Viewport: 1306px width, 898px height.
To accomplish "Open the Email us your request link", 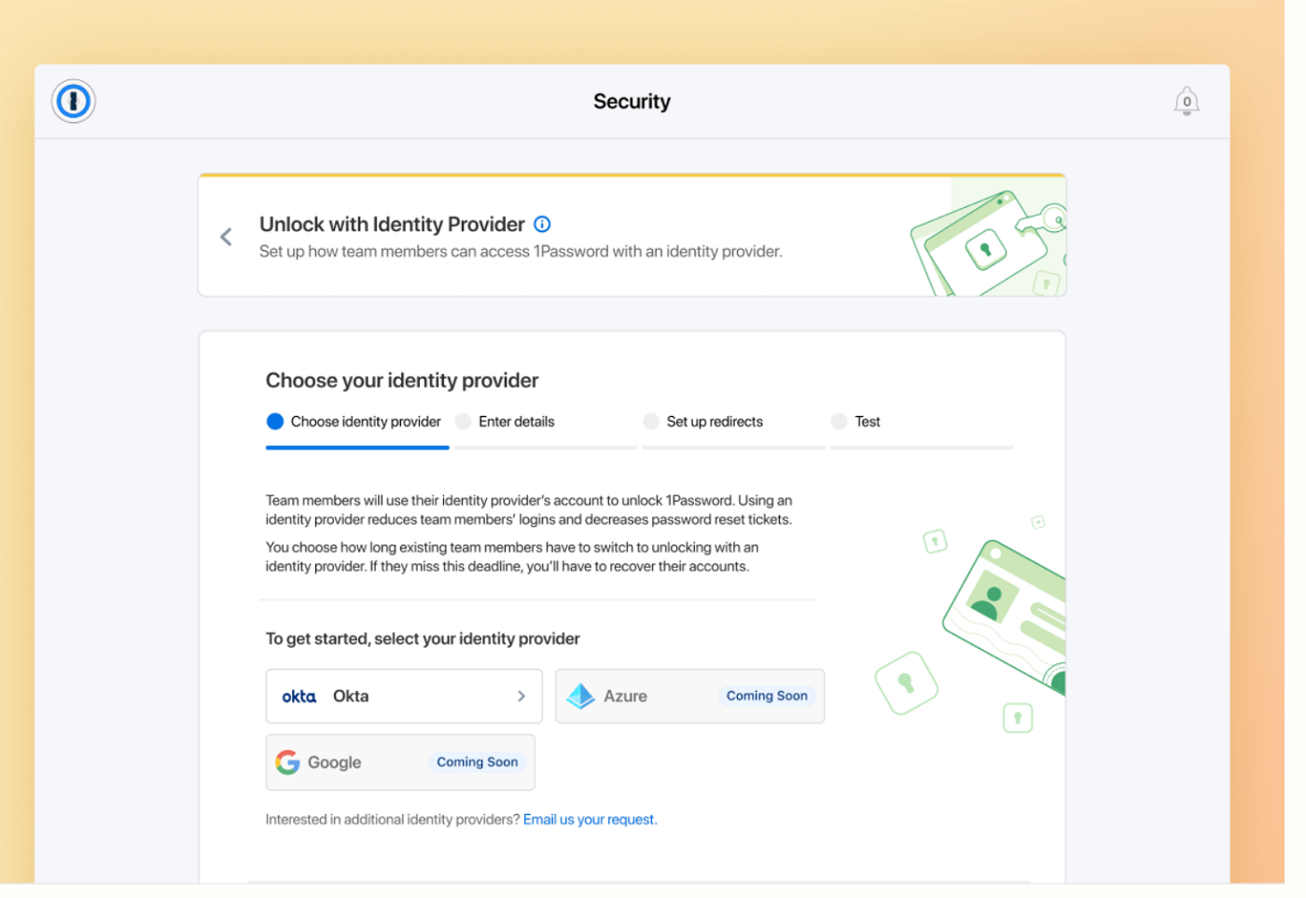I will [x=590, y=820].
